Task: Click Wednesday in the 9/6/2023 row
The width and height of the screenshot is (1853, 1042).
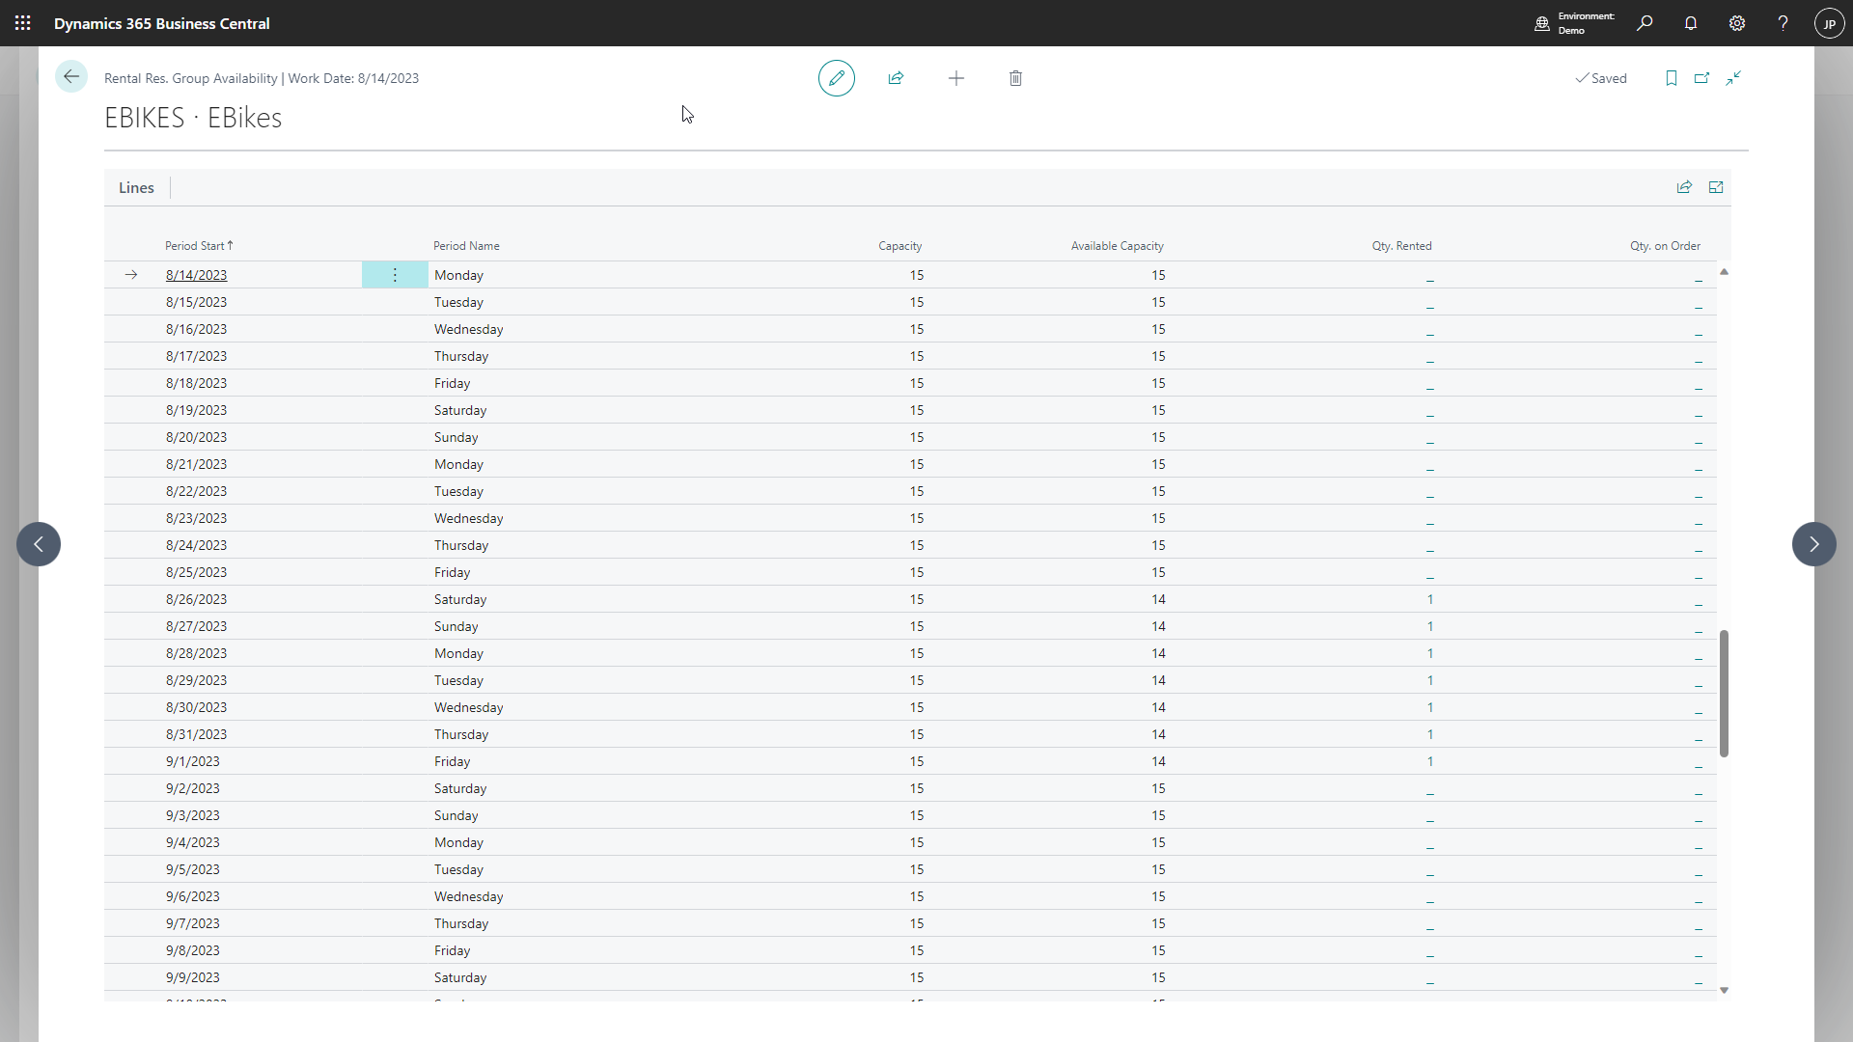Action: tap(468, 896)
